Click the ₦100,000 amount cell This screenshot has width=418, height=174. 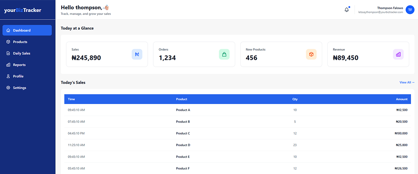pos(401,133)
